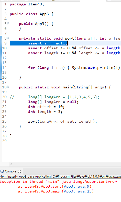Click 'public class App3 {' line
Screen dimensions: 121x202
pos(31,14)
